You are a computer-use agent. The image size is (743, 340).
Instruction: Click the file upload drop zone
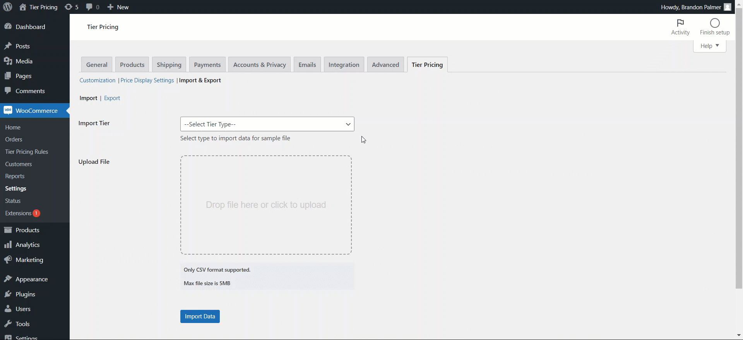click(266, 205)
